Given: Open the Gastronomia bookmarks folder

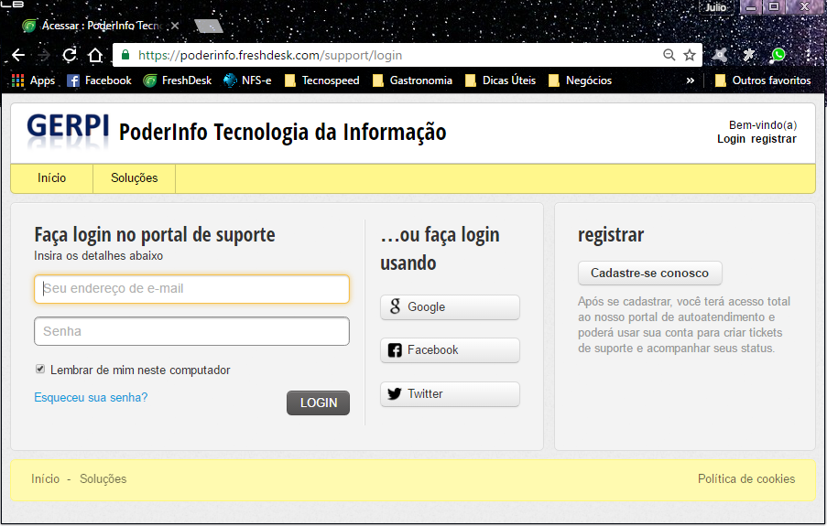Looking at the screenshot, I should pos(412,81).
